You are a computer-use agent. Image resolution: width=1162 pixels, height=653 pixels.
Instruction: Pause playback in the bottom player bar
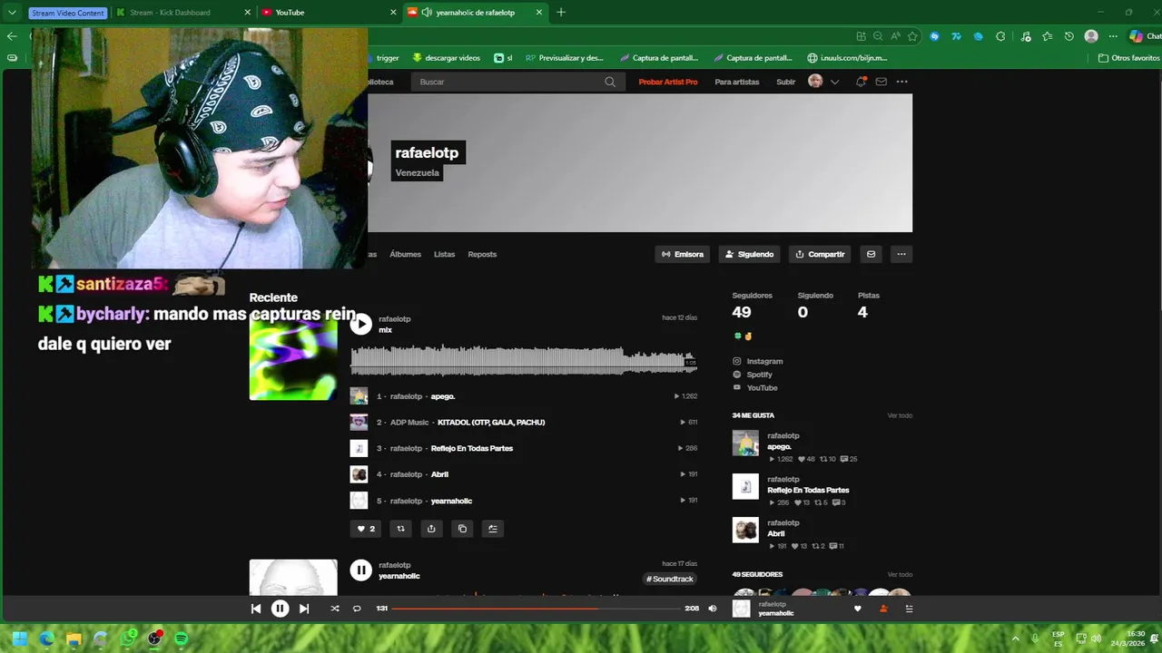click(x=280, y=609)
